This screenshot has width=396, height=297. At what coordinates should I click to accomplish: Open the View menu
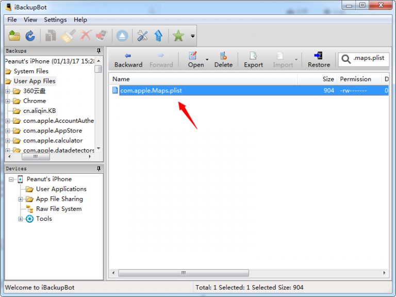point(30,20)
